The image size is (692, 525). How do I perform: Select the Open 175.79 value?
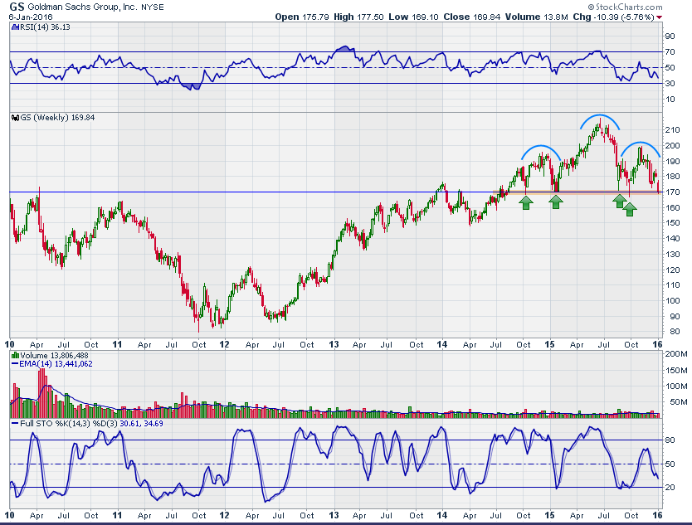click(x=302, y=17)
